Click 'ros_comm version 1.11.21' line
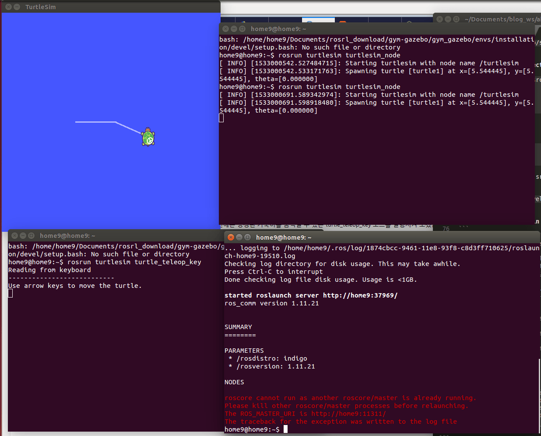Image resolution: width=541 pixels, height=436 pixels. click(272, 303)
